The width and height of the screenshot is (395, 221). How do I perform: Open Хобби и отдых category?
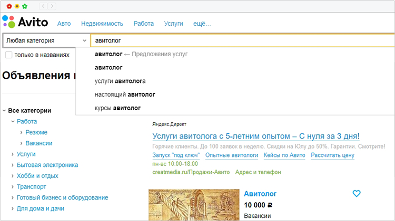pyautogui.click(x=37, y=176)
